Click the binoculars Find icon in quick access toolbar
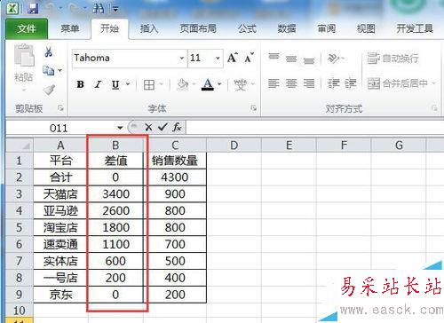444x323 pixels. tap(98, 8)
